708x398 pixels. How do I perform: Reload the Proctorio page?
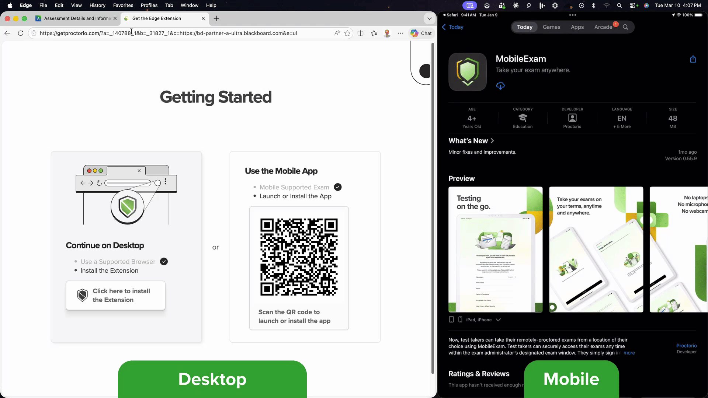tap(21, 33)
